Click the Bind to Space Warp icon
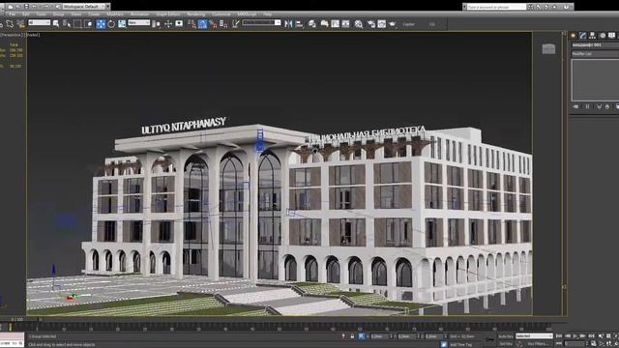This screenshot has width=619, height=348. (20, 24)
